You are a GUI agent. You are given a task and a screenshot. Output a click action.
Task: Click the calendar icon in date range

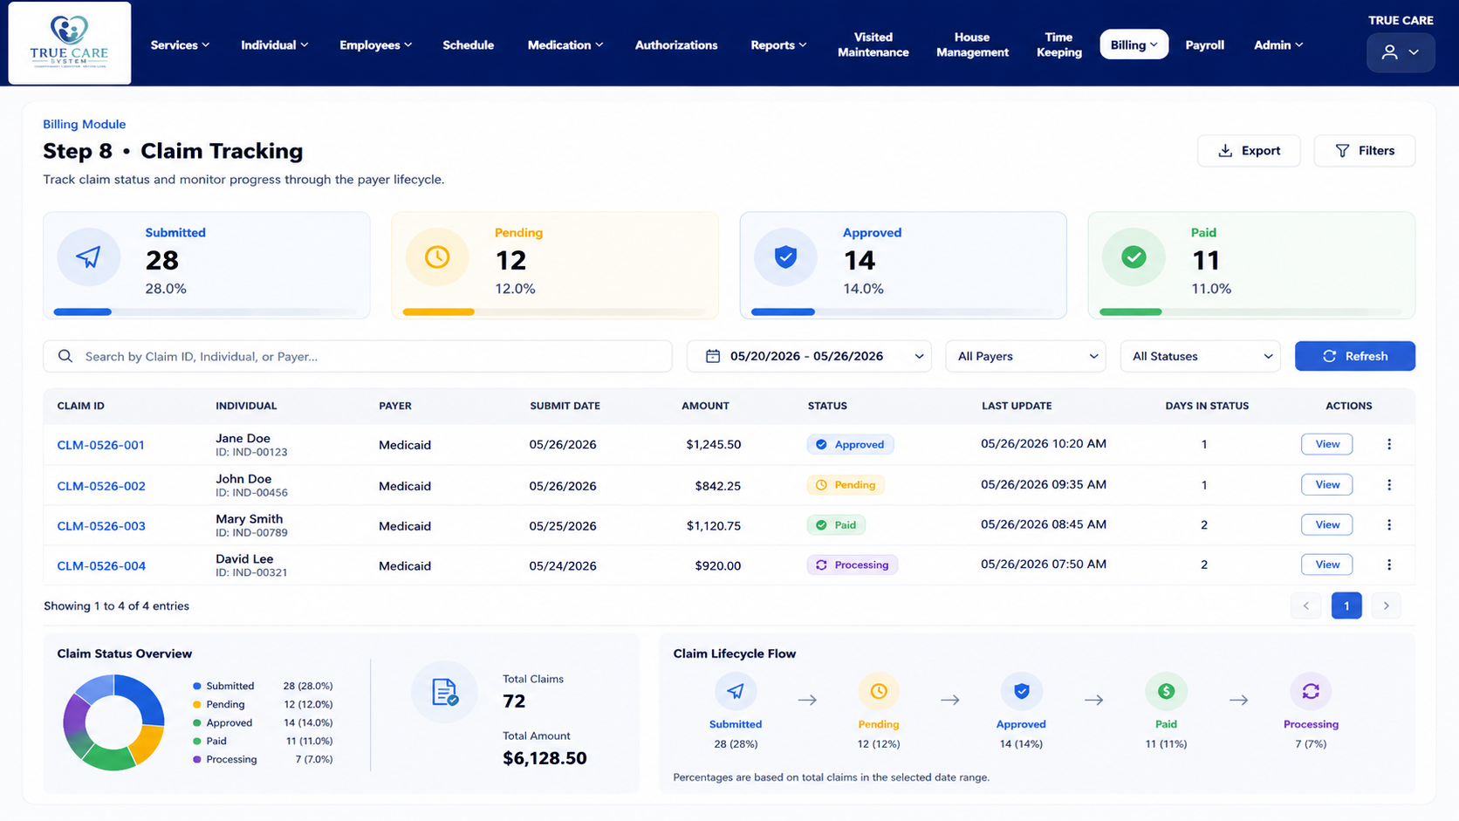tap(713, 356)
